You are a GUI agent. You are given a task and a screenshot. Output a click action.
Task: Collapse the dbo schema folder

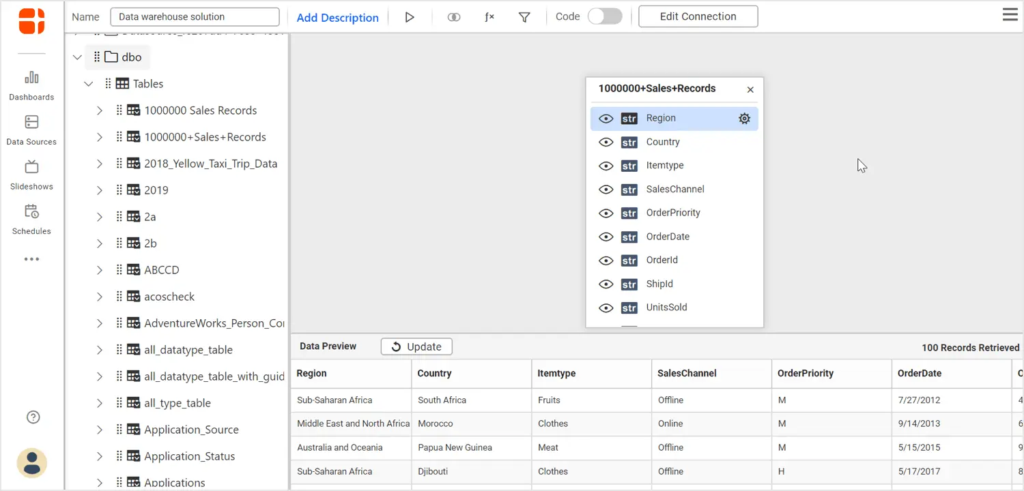point(77,57)
